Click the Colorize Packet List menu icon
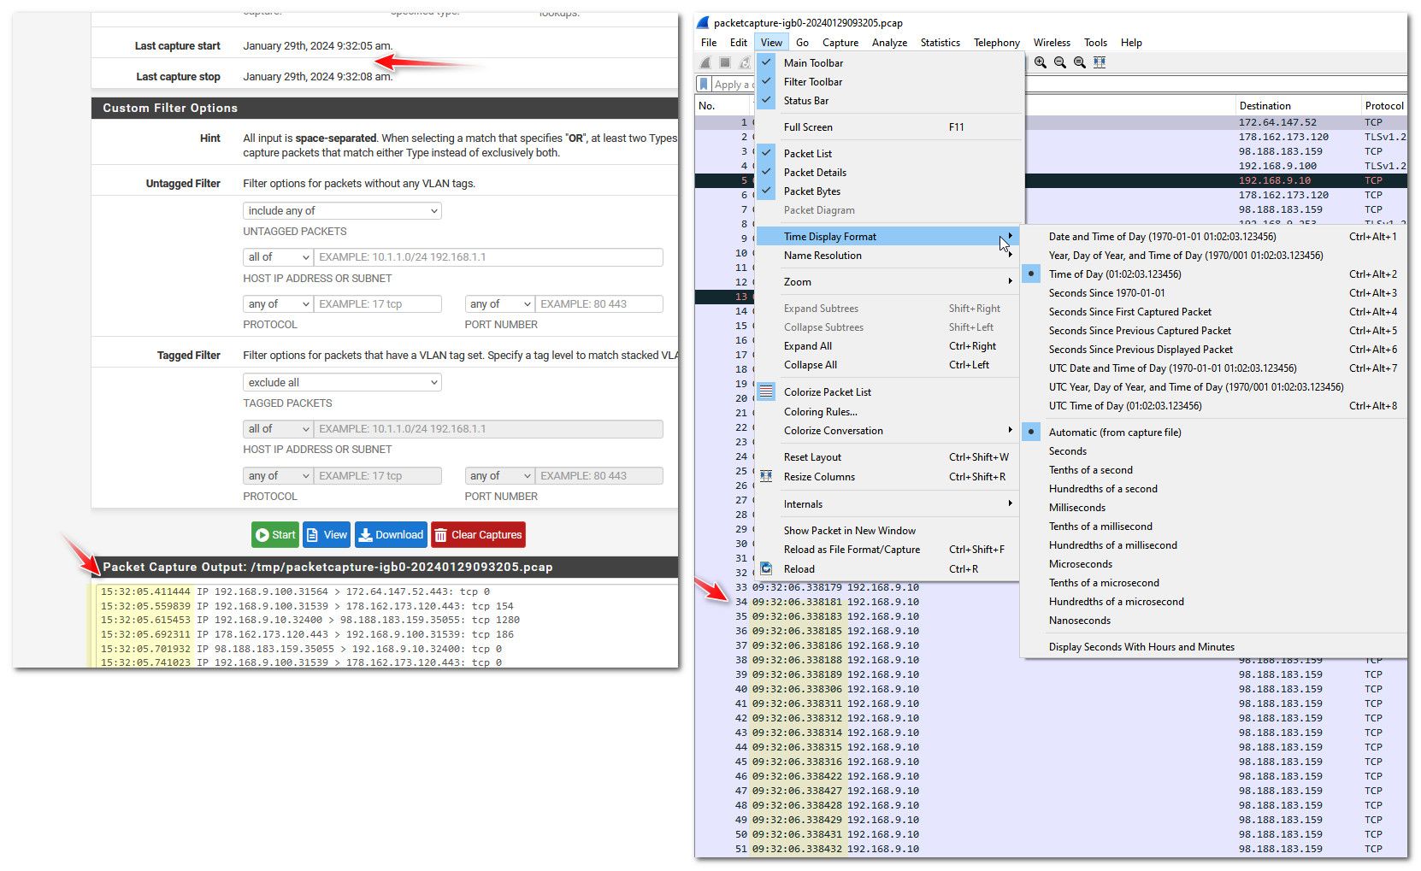The width and height of the screenshot is (1421, 871). [767, 391]
